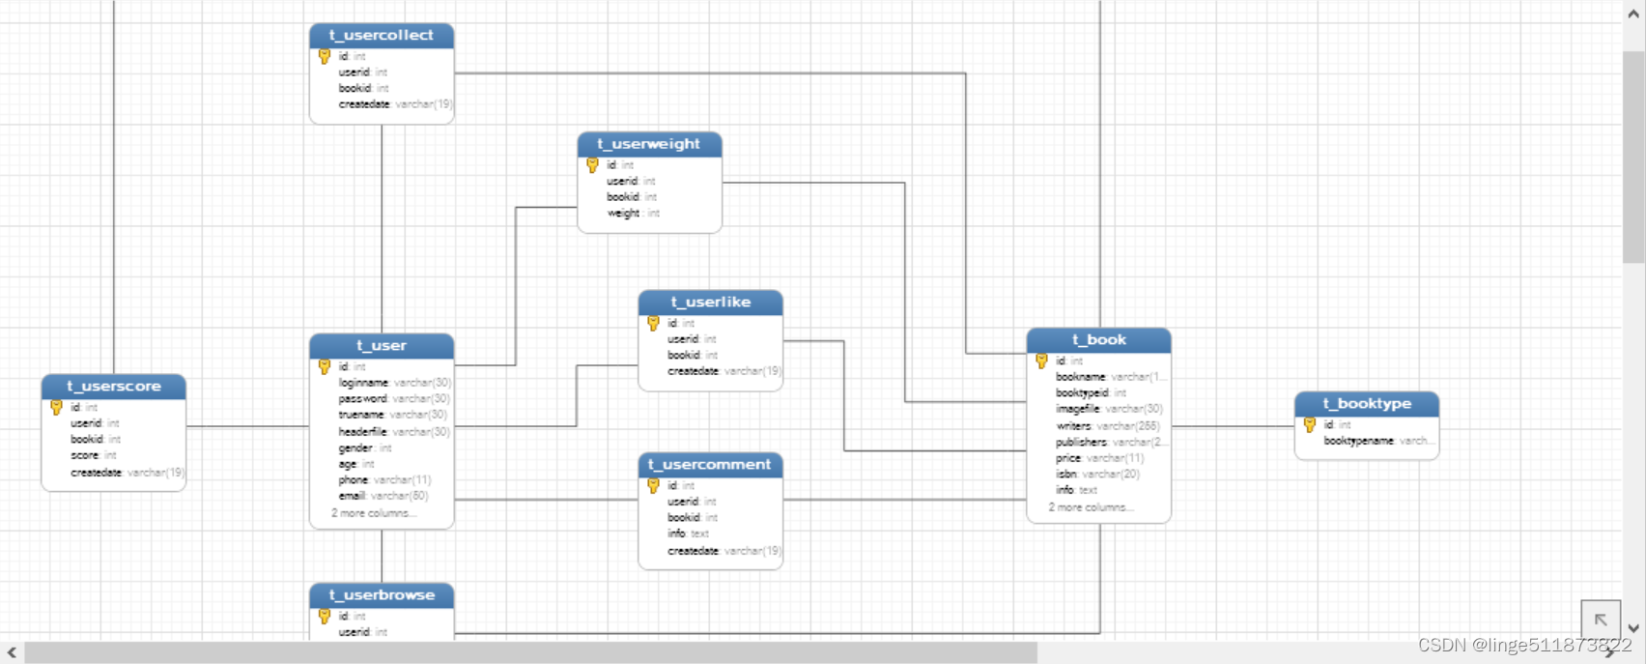This screenshot has width=1646, height=664.
Task: Select truename column in t_user
Action: [x=392, y=415]
